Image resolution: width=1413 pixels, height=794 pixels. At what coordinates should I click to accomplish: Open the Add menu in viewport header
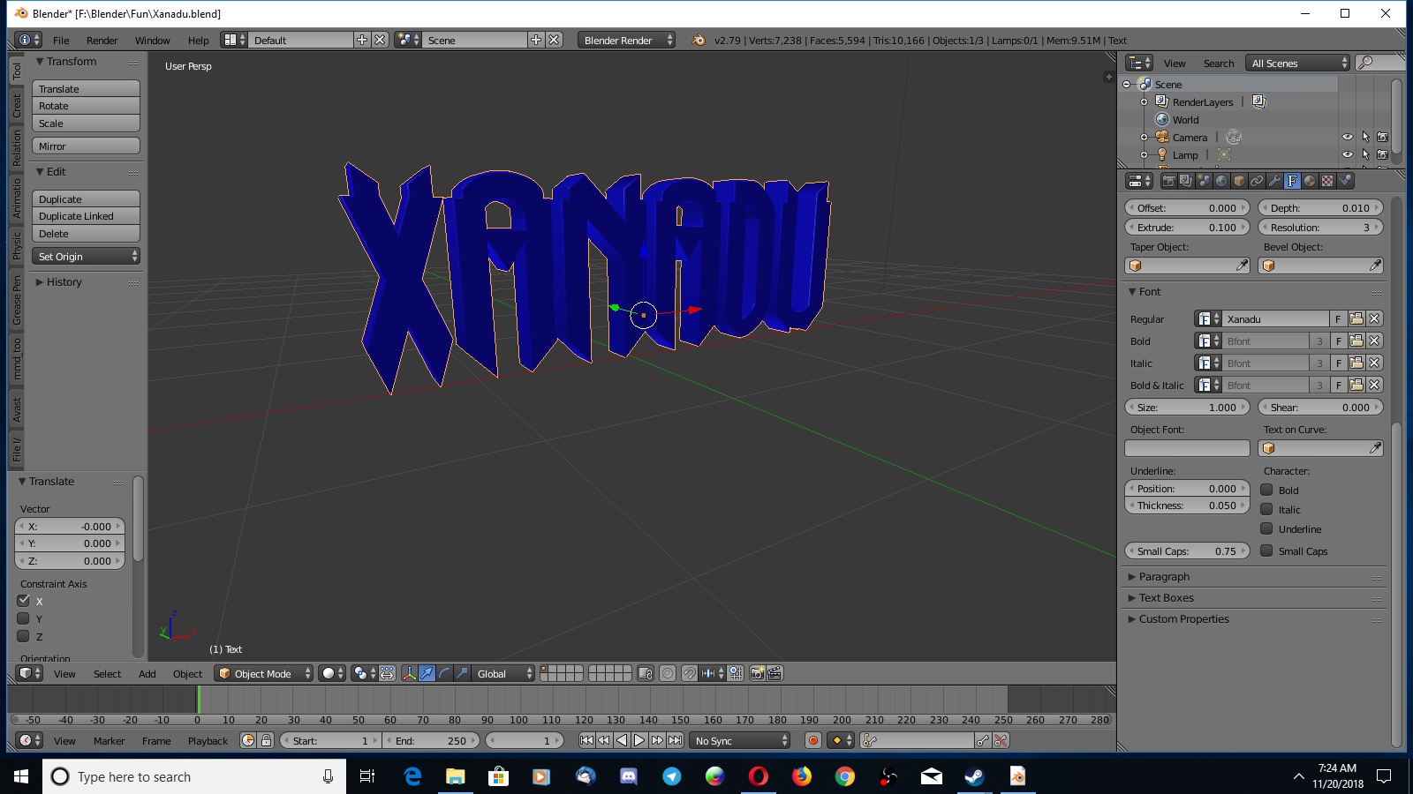pyautogui.click(x=147, y=673)
